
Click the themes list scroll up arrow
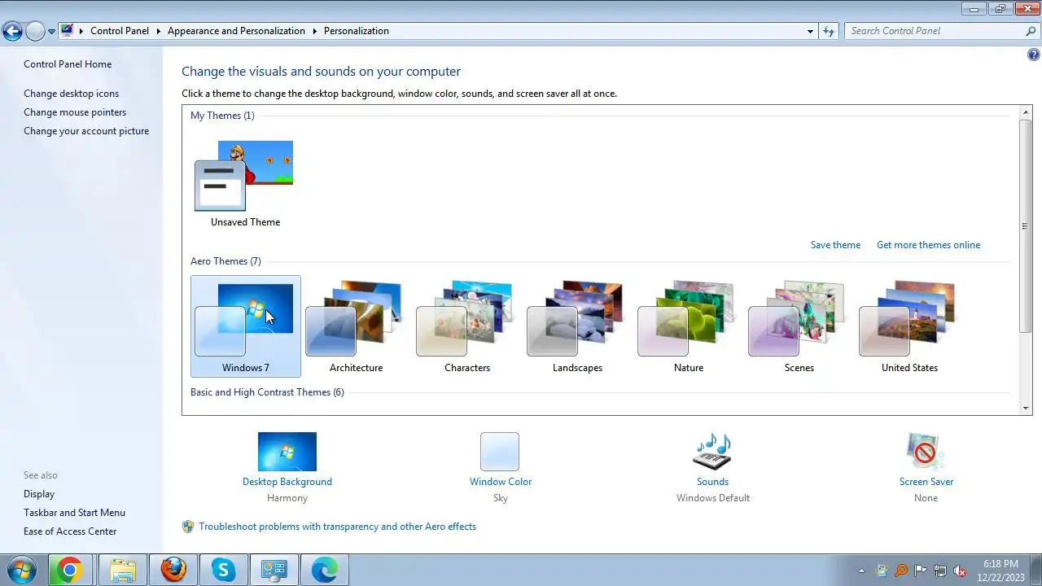click(x=1025, y=113)
